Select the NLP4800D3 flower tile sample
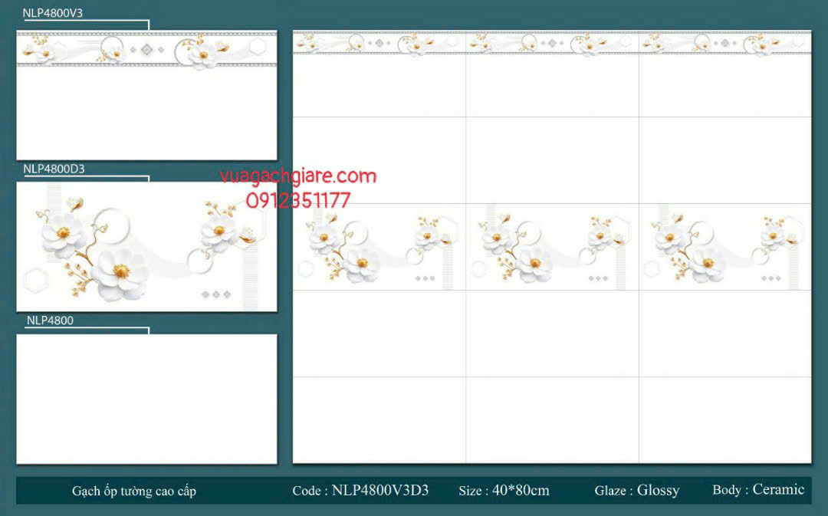 [x=146, y=246]
